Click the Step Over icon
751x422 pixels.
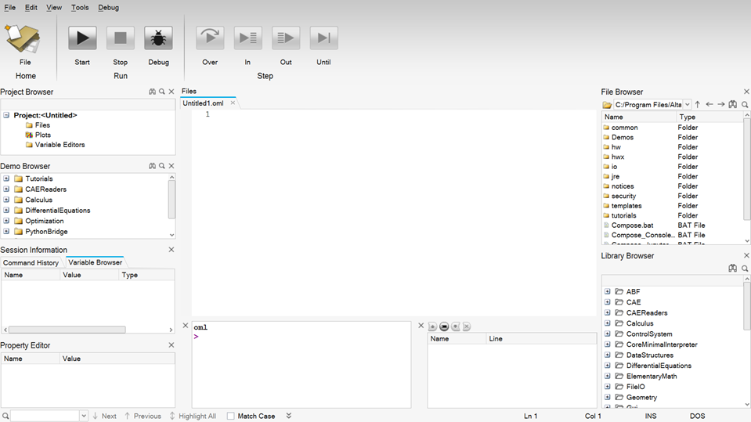210,38
